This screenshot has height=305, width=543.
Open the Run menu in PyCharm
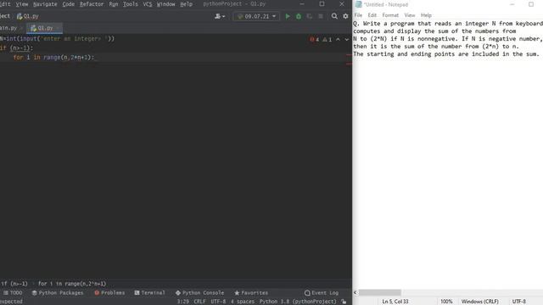coord(113,4)
